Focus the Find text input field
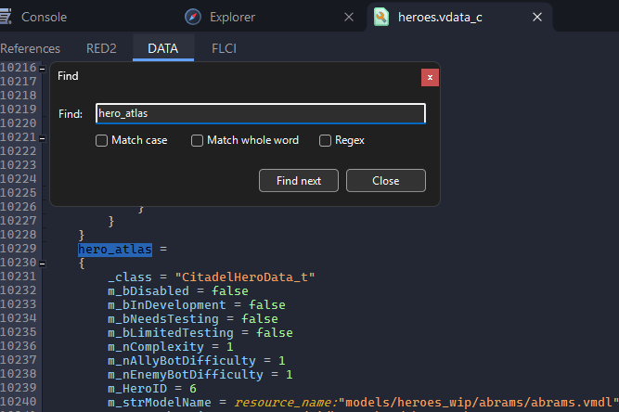619x412 pixels. point(261,113)
